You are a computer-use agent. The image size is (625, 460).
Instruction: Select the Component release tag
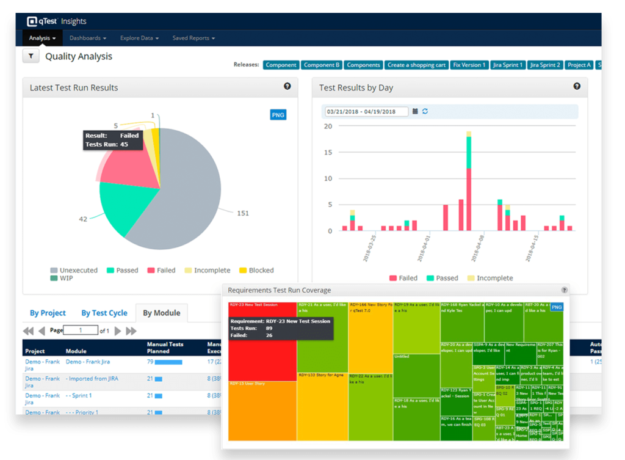tap(281, 65)
